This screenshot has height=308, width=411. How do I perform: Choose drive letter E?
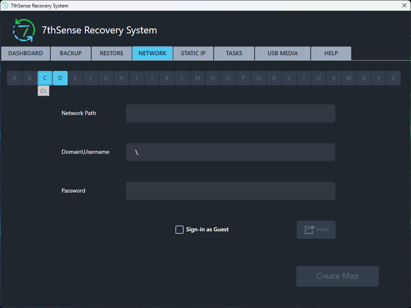coord(76,78)
